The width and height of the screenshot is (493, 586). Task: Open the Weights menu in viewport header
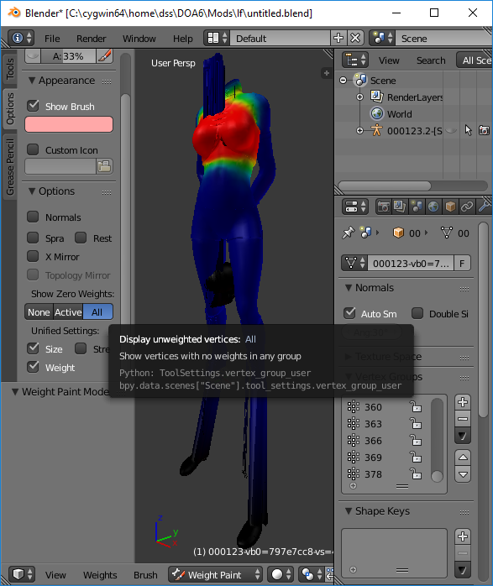(100, 575)
